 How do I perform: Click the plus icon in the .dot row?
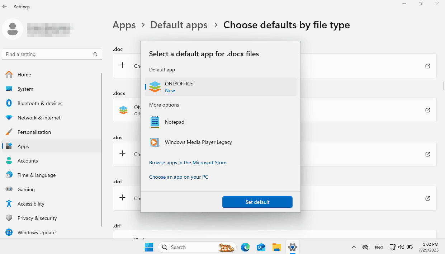coord(123,198)
